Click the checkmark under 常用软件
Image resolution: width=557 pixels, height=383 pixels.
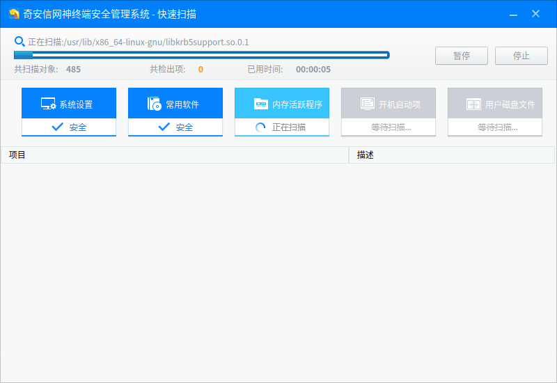[x=164, y=127]
